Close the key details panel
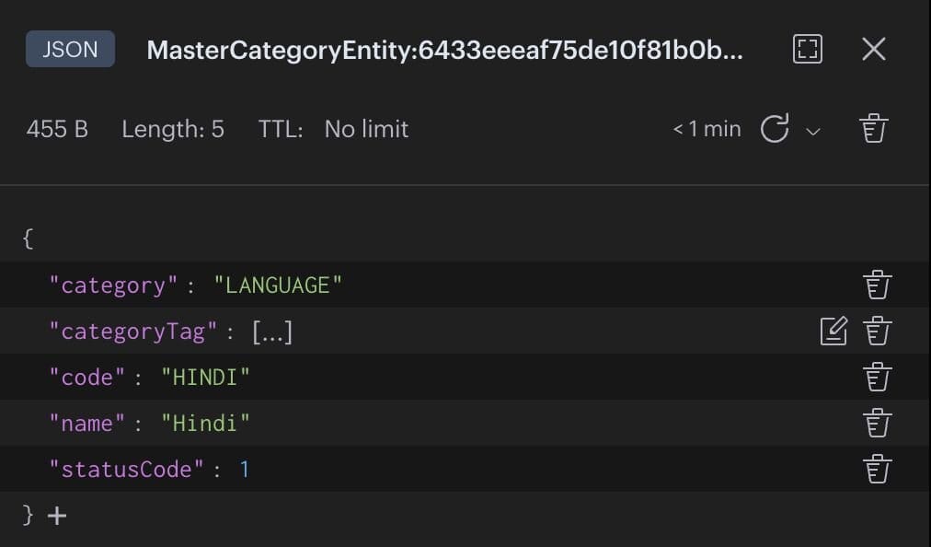The height and width of the screenshot is (547, 931). 874,51
